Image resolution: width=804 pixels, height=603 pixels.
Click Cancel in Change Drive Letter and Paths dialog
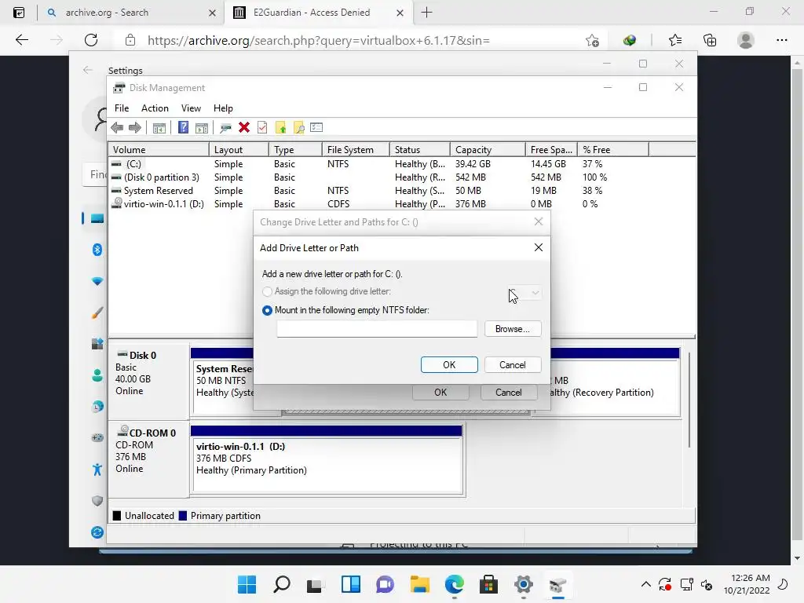pyautogui.click(x=509, y=393)
